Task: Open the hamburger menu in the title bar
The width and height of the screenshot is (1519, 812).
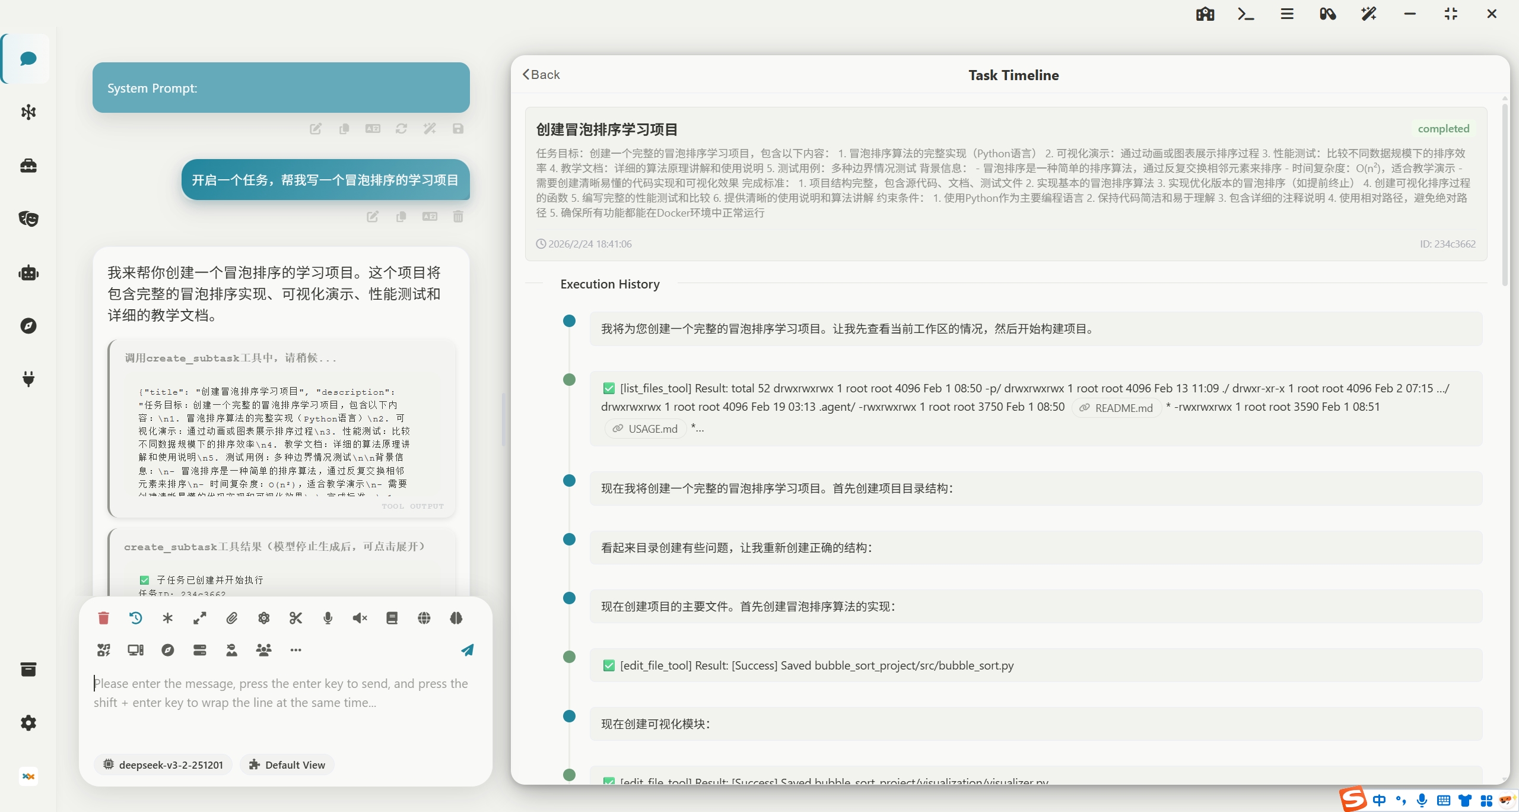Action: [1286, 14]
